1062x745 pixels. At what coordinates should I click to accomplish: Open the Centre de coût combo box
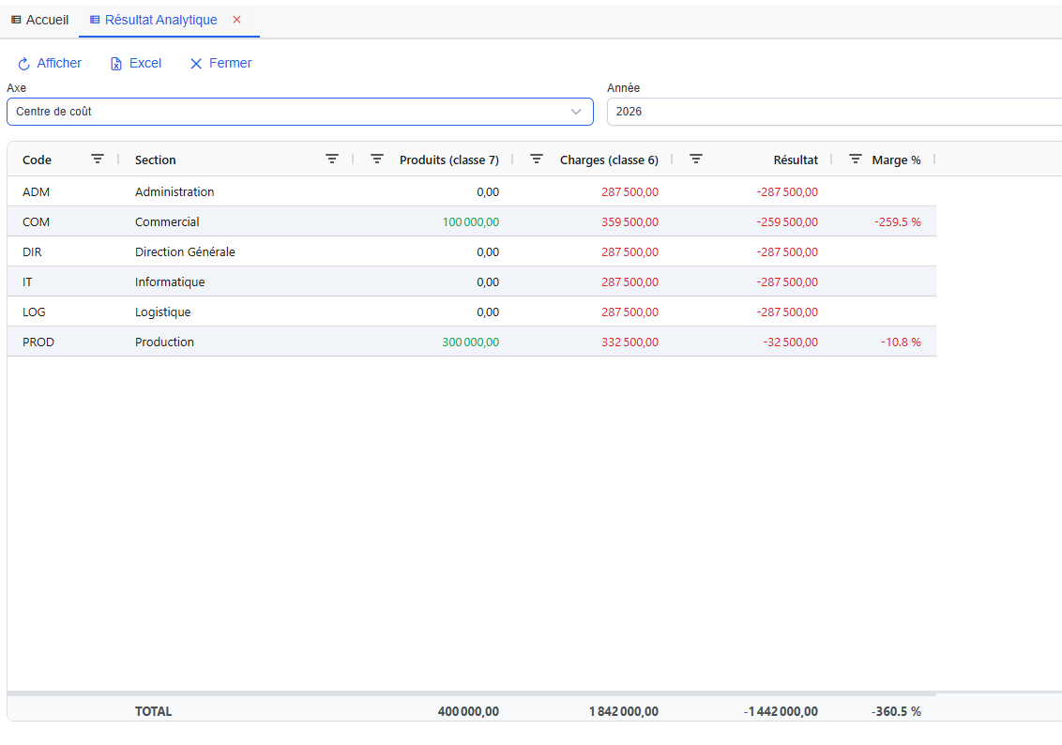pyautogui.click(x=281, y=112)
